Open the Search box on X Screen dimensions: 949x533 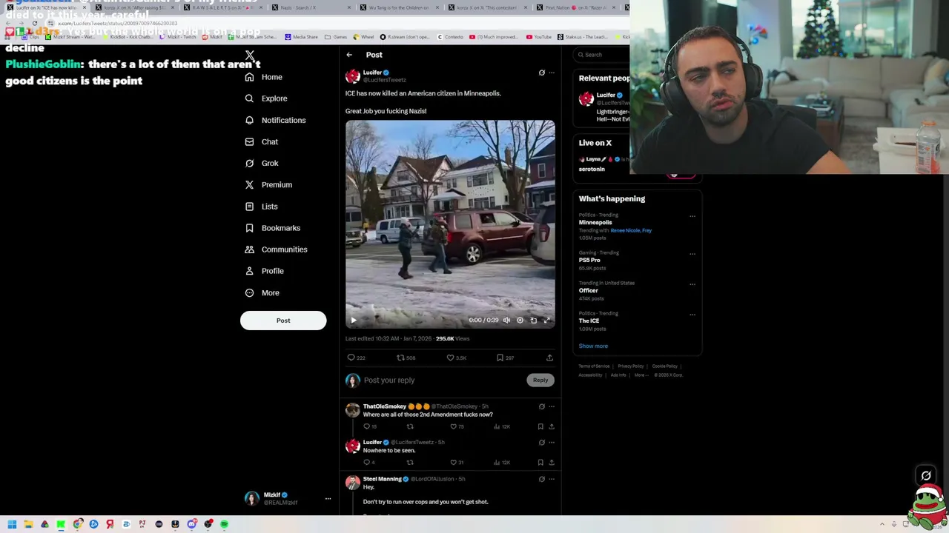pyautogui.click(x=602, y=55)
